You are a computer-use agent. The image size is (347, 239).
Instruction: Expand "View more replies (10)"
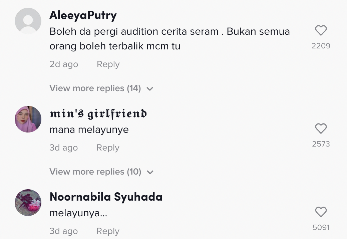95,172
